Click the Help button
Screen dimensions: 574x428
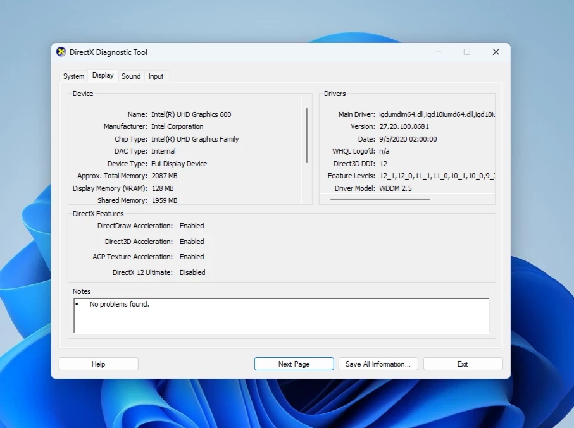point(99,364)
